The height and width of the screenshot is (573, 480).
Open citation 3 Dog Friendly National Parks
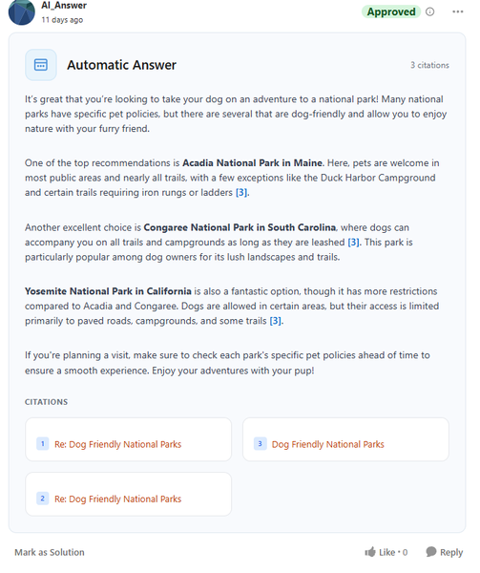point(327,444)
